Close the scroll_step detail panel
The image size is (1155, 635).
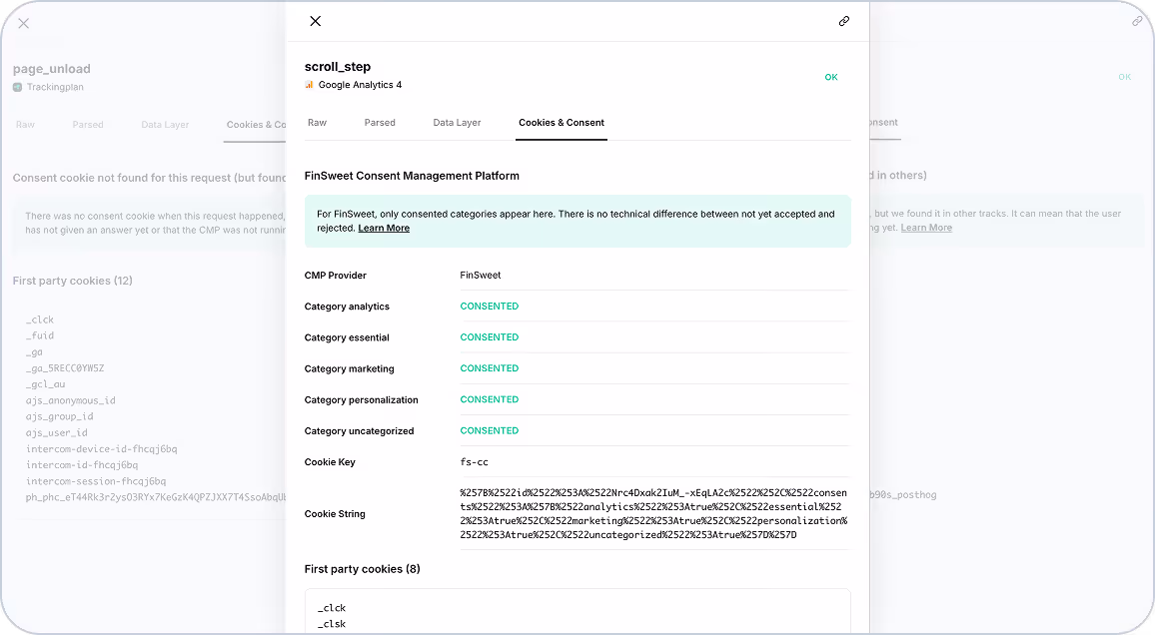(x=316, y=21)
